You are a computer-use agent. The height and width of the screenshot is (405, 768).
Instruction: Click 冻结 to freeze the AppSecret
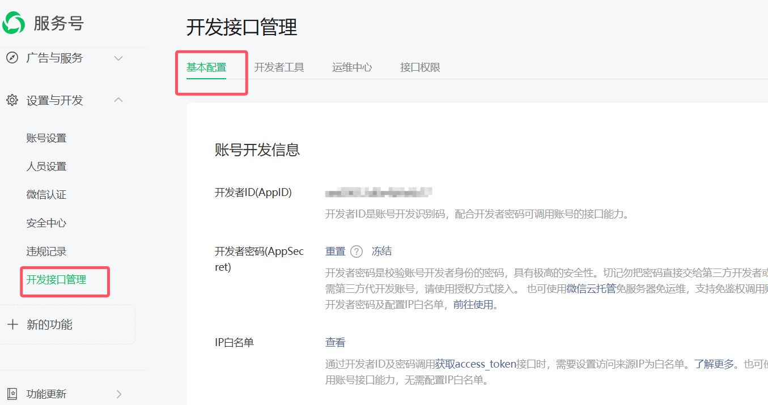click(381, 251)
